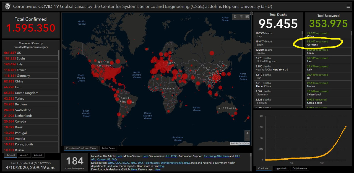Screen dimensions: 354x173
Task: Select France in confirmed cases list
Action: point(30,70)
